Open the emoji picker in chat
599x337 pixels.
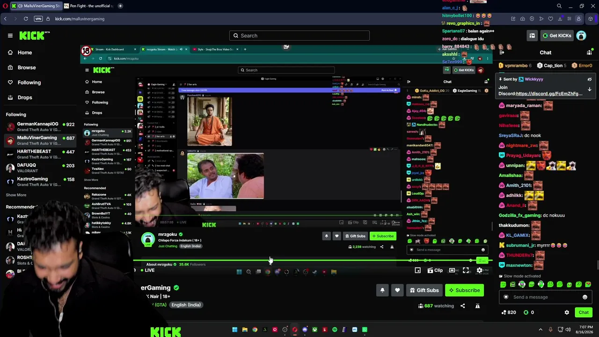coord(585,297)
